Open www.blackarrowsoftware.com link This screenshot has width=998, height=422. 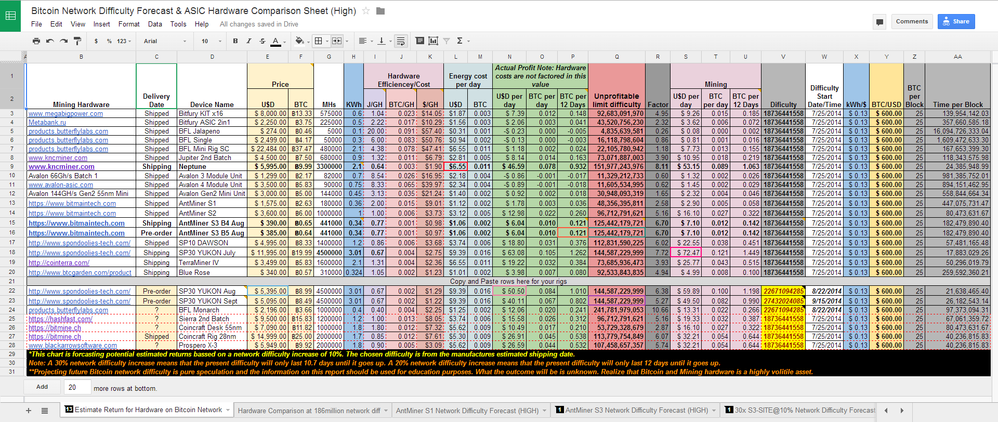point(72,346)
